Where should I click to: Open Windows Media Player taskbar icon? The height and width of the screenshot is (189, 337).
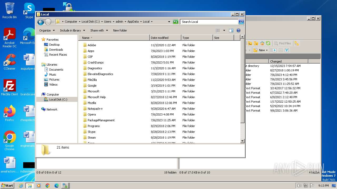[x=38, y=186]
